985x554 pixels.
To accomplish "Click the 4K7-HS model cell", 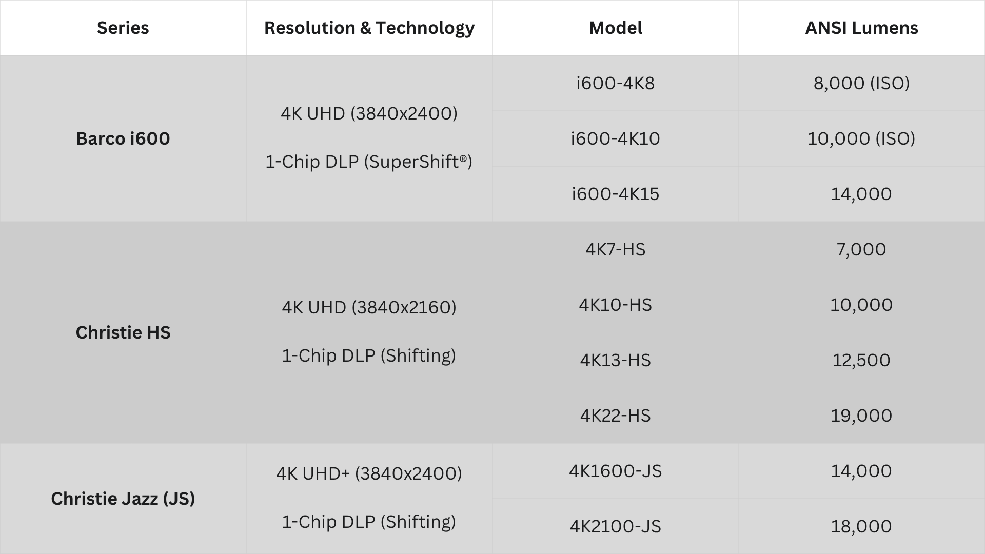I will [x=616, y=249].
